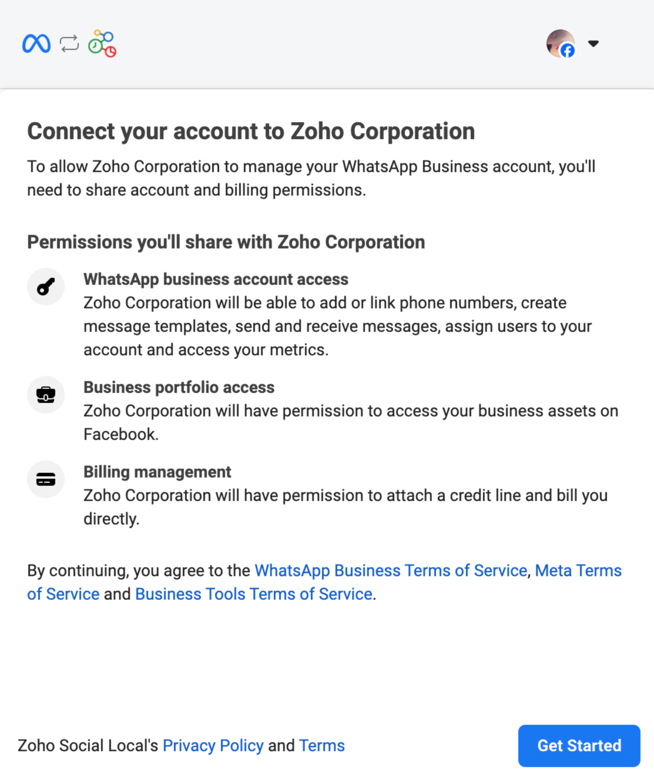
Task: Click the "Business portfolio access" title
Action: tap(179, 387)
